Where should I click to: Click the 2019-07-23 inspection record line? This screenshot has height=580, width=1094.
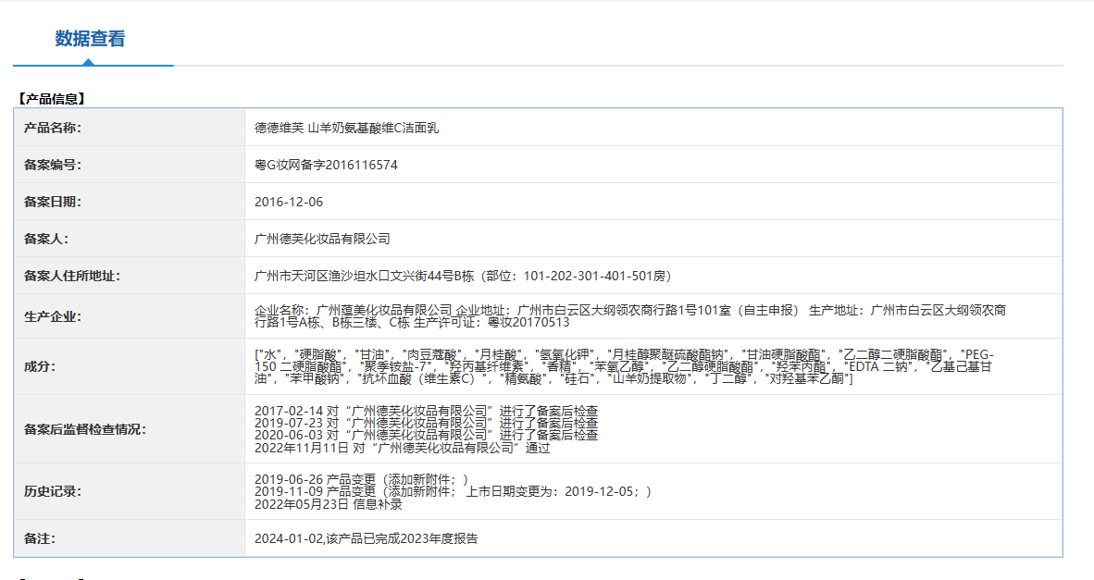coord(427,423)
